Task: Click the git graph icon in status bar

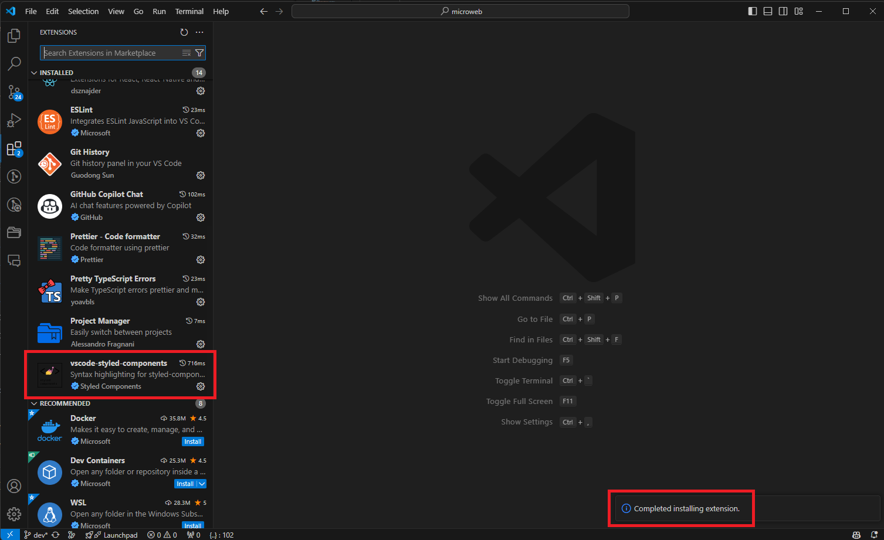Action: tap(72, 535)
